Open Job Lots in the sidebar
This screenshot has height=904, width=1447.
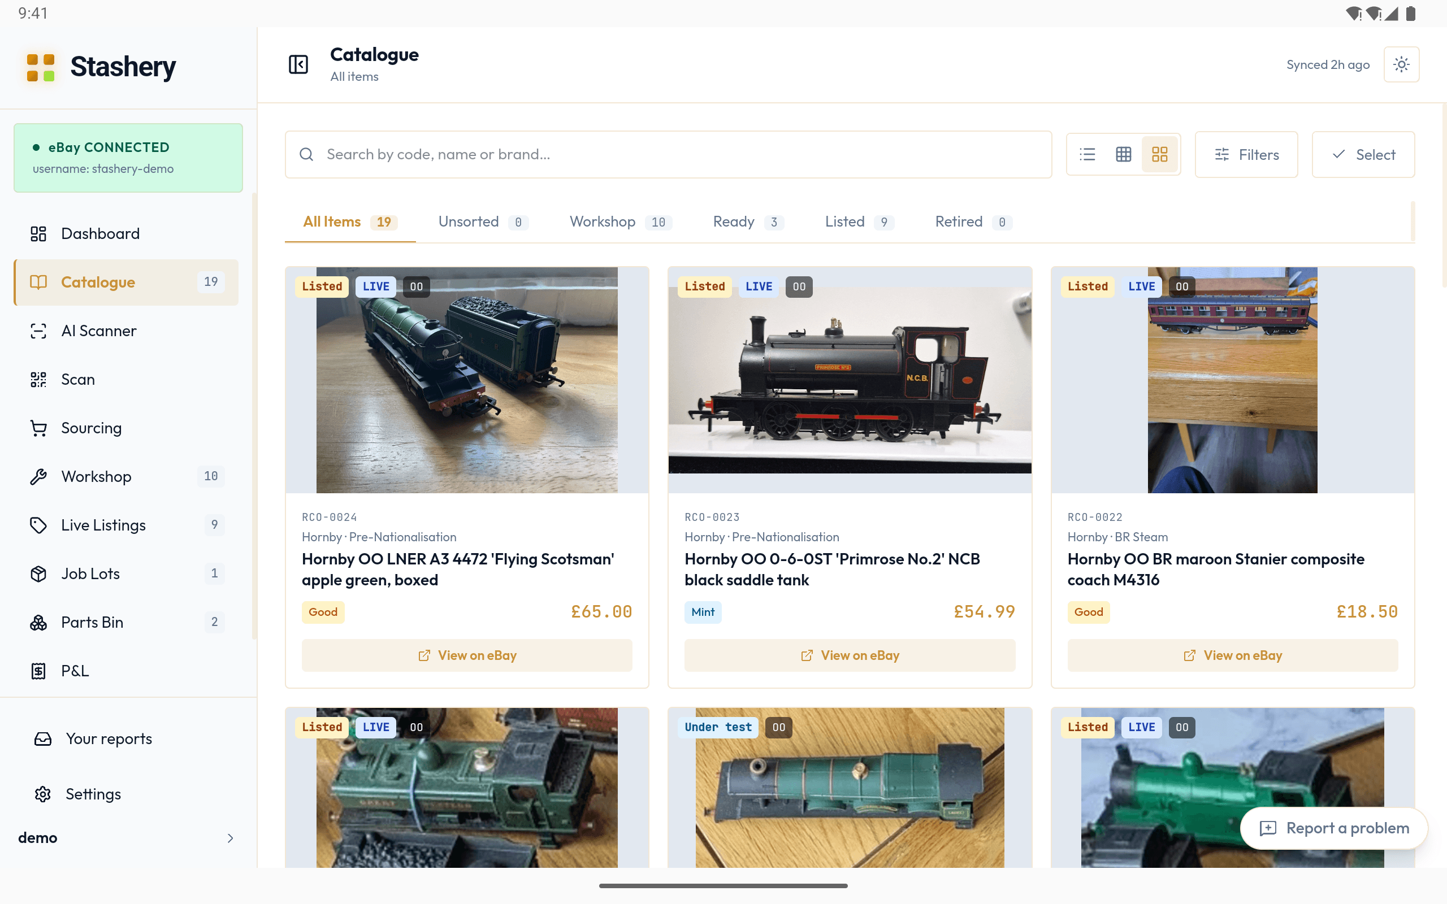click(126, 573)
